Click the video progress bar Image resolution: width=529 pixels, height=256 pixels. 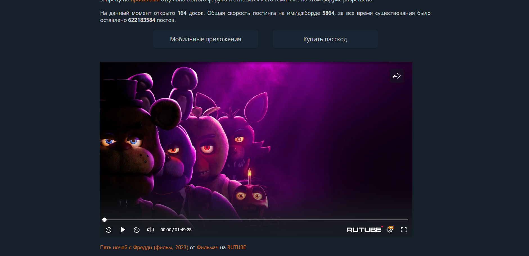(x=256, y=220)
